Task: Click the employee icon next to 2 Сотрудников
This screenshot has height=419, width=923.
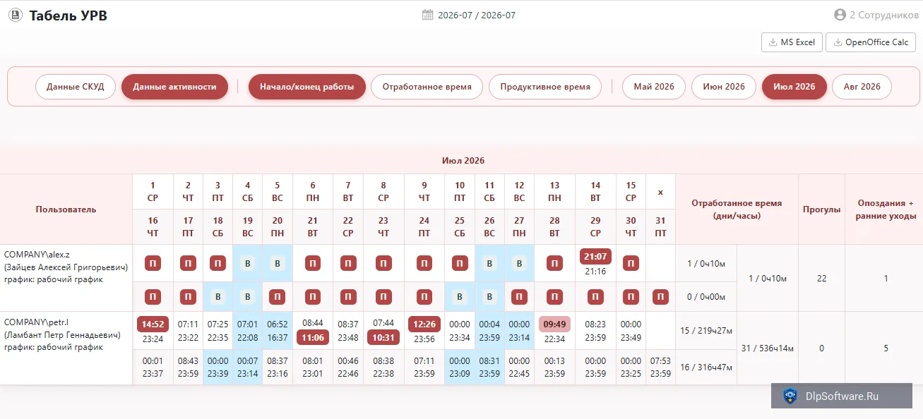Action: (x=840, y=15)
